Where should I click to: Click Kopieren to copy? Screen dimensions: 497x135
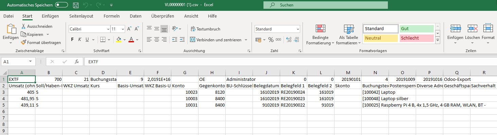[32, 35]
